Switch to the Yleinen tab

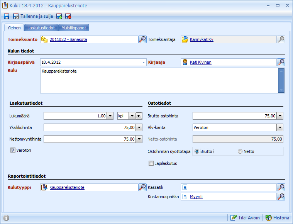[14, 28]
